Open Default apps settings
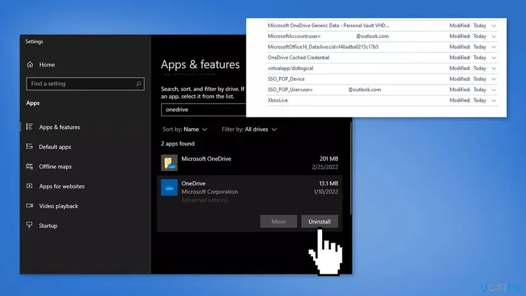This screenshot has width=526, height=296. point(55,147)
